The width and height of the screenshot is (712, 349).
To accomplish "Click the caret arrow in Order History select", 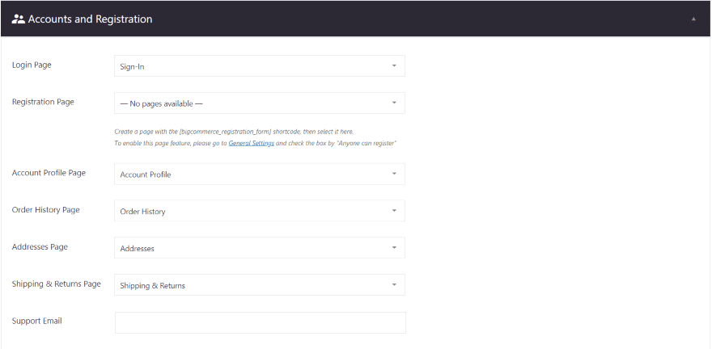I will [394, 212].
